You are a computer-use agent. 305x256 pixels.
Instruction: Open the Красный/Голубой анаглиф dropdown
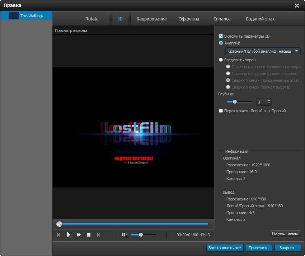click(263, 51)
